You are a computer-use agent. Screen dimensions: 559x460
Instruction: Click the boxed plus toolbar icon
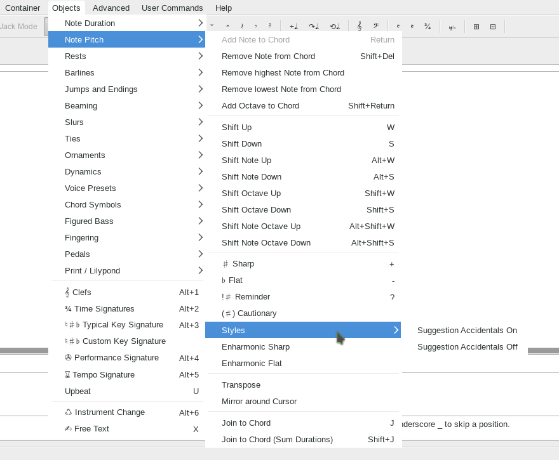coord(476,27)
